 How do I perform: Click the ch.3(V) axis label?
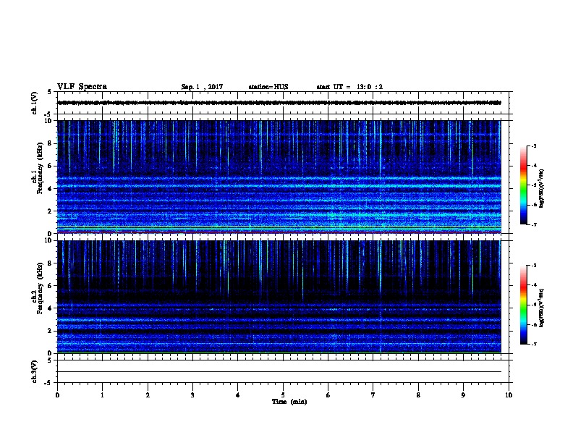pyautogui.click(x=34, y=371)
